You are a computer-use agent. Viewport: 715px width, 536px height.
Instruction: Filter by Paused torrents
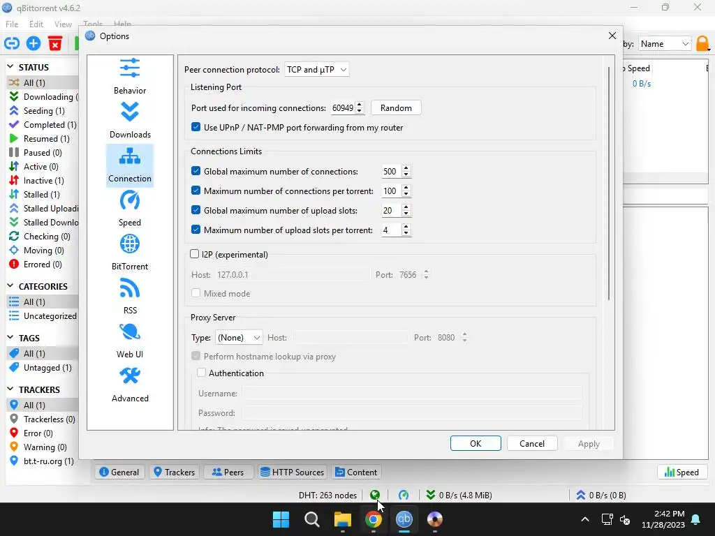click(36, 153)
